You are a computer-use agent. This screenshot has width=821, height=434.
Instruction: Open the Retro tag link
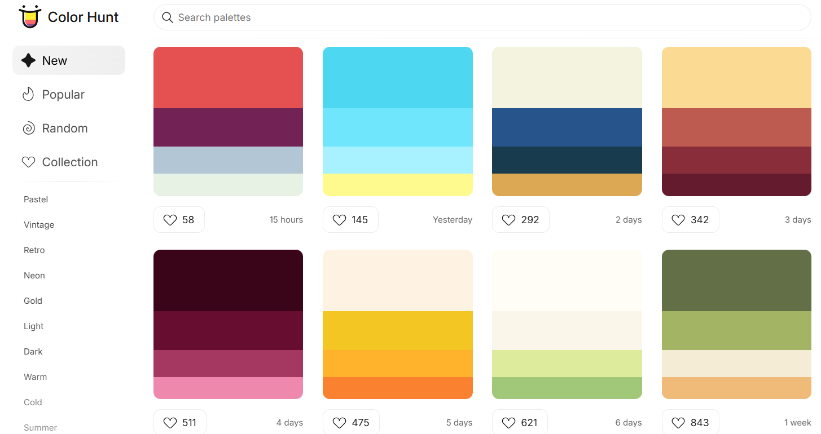coord(34,250)
